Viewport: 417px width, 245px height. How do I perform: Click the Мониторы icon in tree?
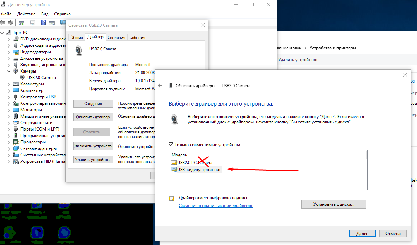pyautogui.click(x=16, y=110)
